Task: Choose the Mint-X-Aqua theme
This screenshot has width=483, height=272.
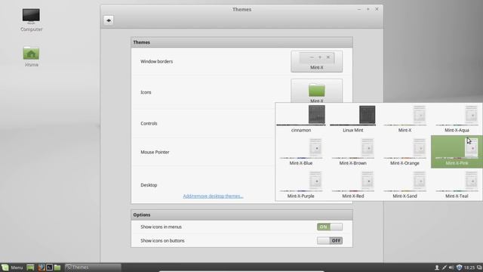Action: click(x=457, y=119)
